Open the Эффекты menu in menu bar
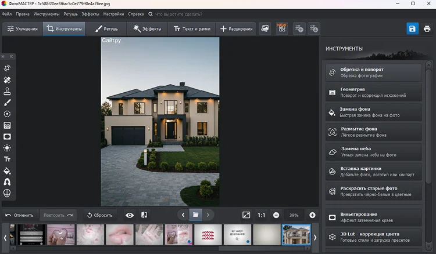 coord(90,14)
